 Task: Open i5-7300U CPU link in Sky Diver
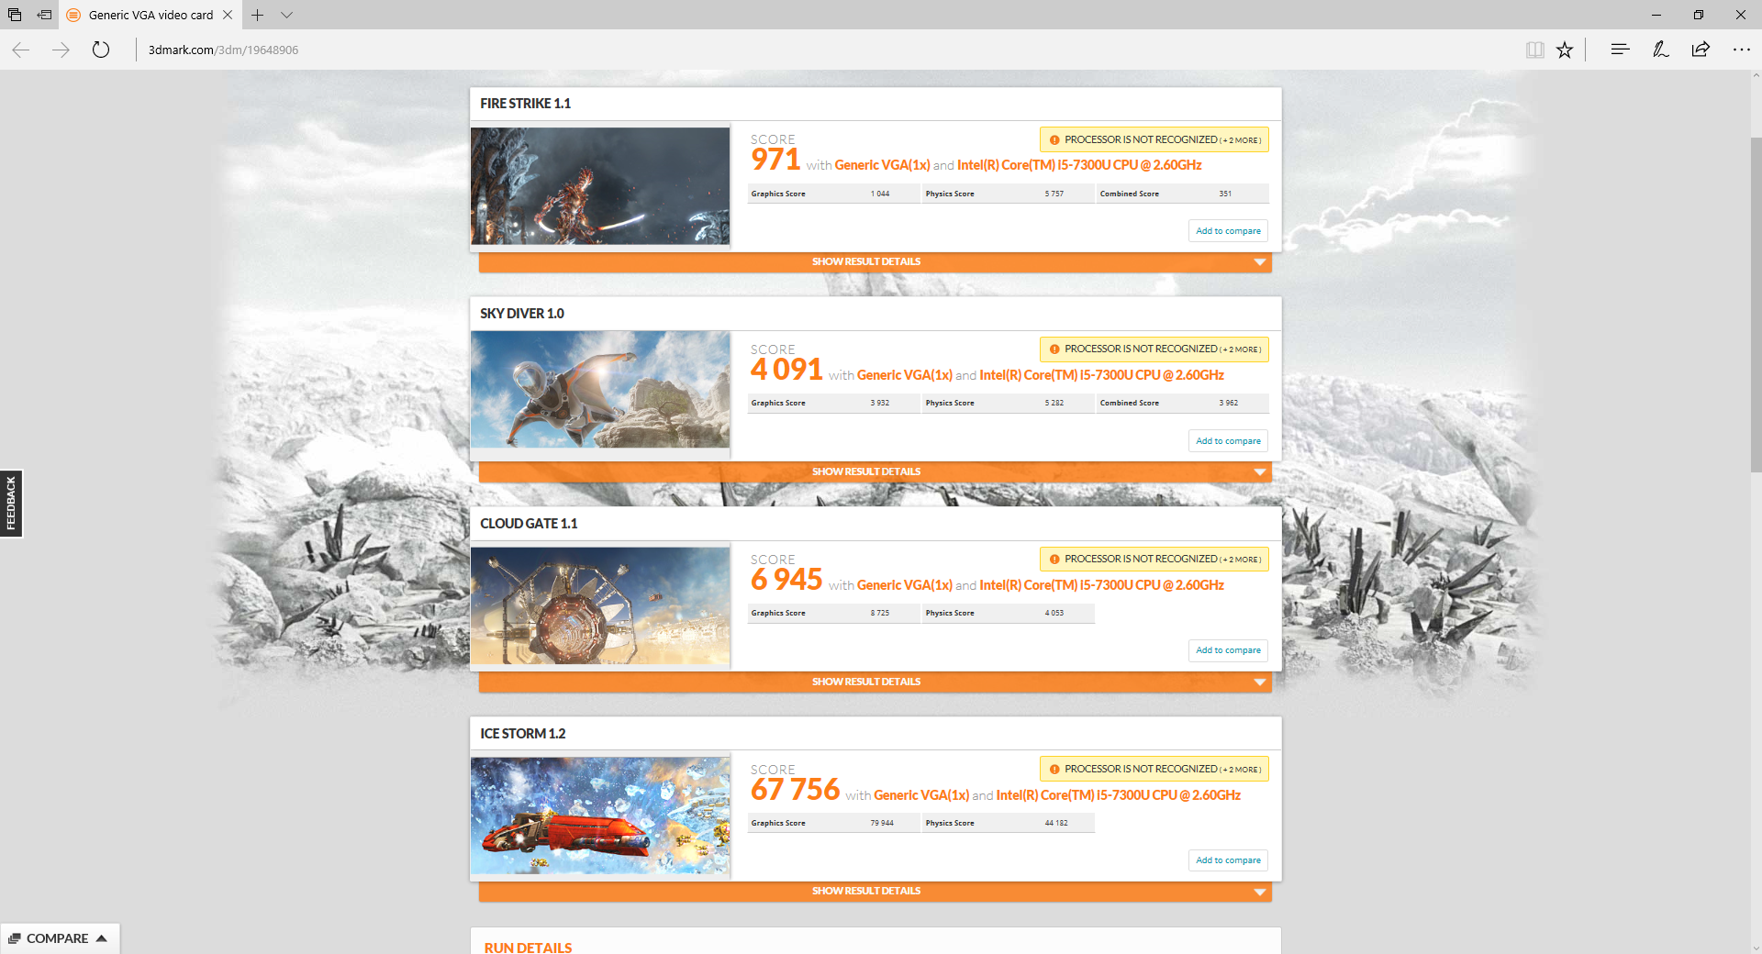coord(1101,375)
